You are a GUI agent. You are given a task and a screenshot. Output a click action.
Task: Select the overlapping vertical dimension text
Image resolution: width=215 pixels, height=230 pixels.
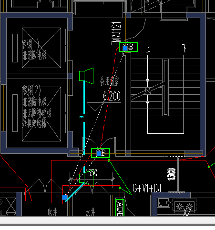(172, 174)
